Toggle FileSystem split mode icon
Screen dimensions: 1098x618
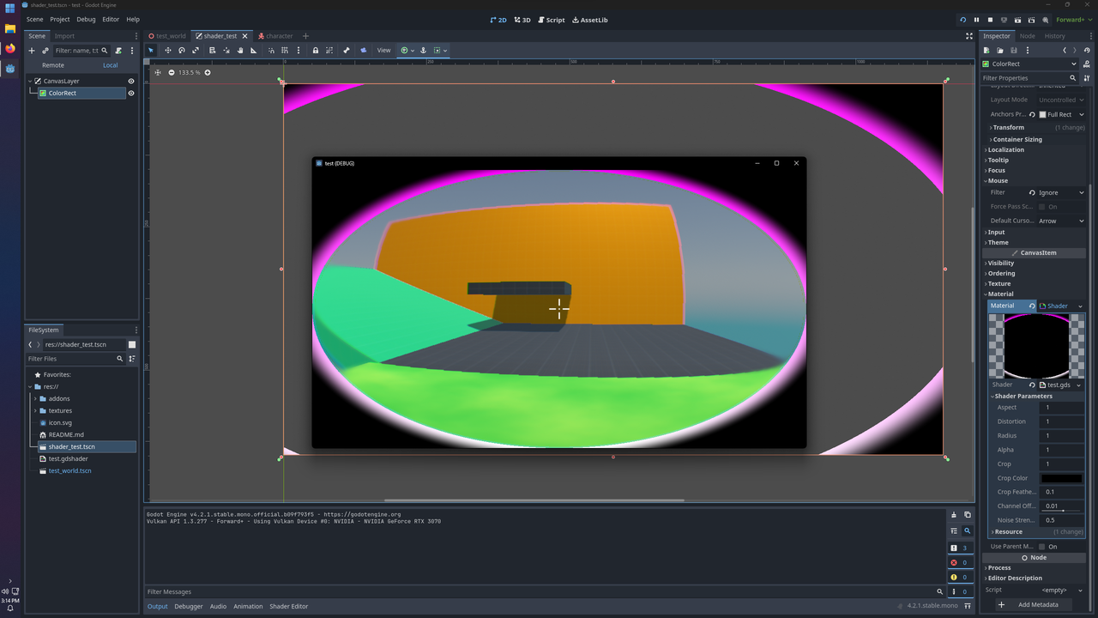(x=132, y=344)
